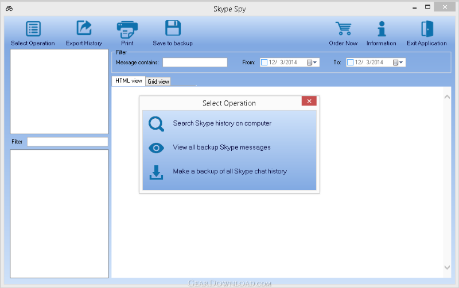Open the From date calendar dropdown

312,63
